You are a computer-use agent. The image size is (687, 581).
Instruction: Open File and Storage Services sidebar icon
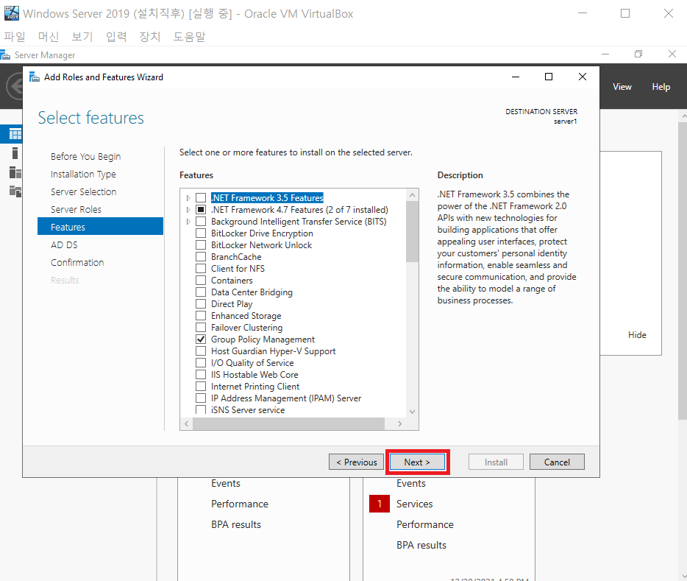tap(15, 191)
